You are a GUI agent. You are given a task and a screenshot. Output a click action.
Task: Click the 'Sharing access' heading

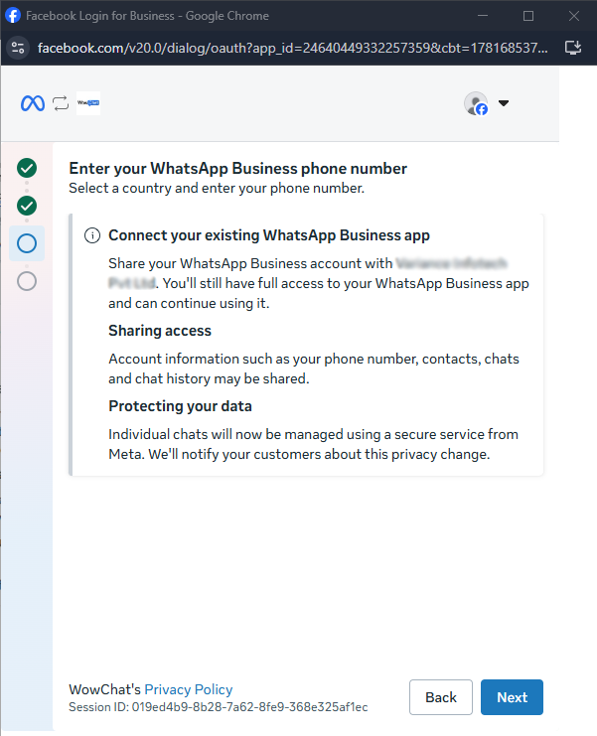pyautogui.click(x=160, y=331)
